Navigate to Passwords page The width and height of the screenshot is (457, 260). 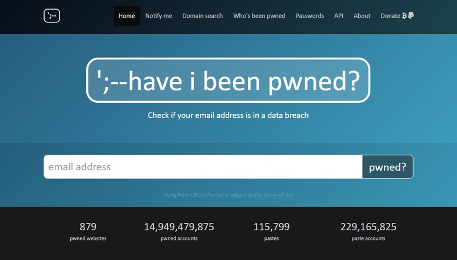pyautogui.click(x=310, y=16)
